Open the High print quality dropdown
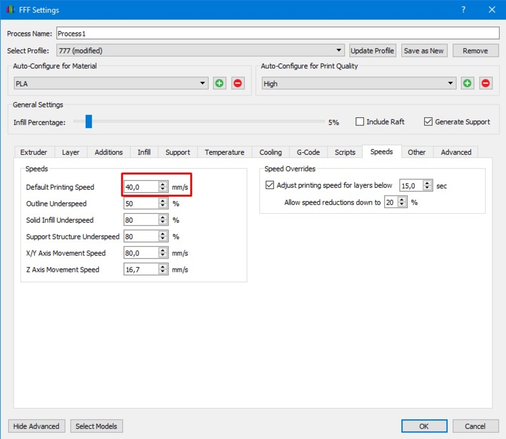The height and width of the screenshot is (439, 506). point(359,84)
